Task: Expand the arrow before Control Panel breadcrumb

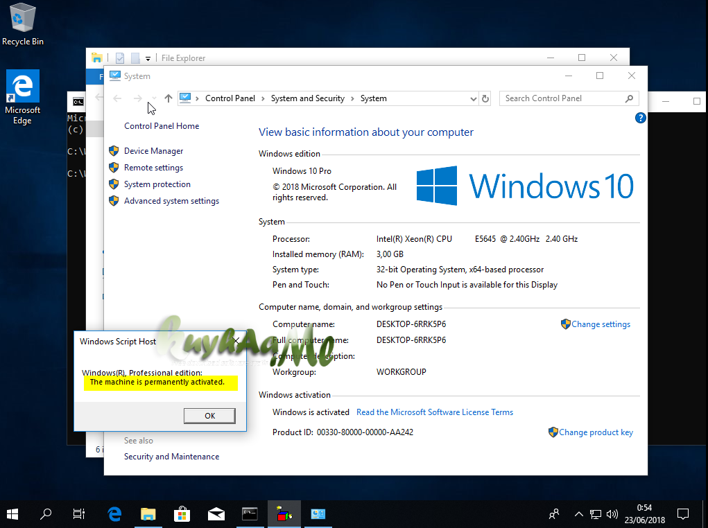Action: tap(198, 98)
